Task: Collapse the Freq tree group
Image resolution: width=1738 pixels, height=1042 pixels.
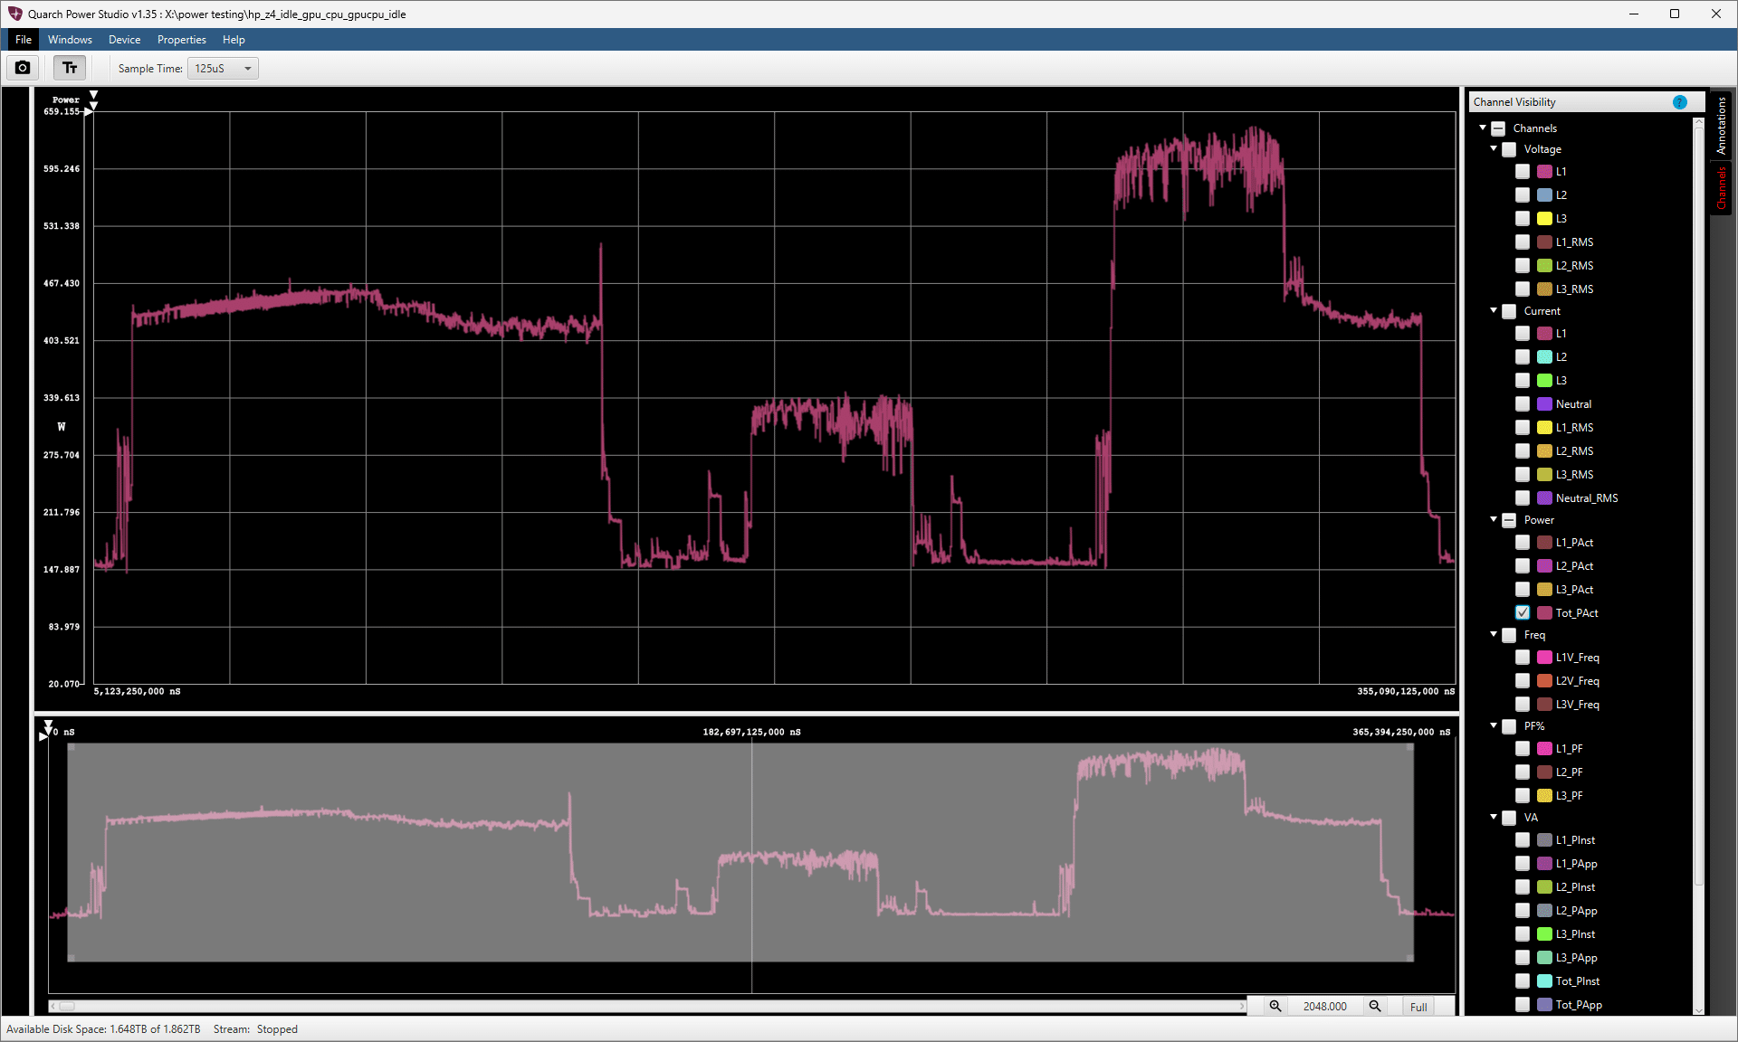Action: (1494, 634)
